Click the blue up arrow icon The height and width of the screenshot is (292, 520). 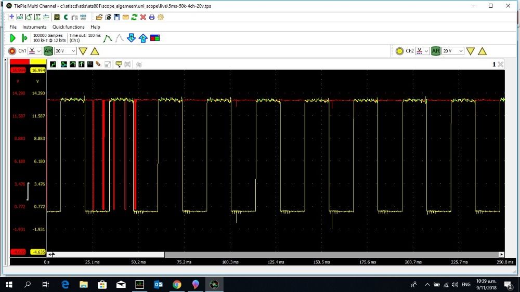(143, 38)
